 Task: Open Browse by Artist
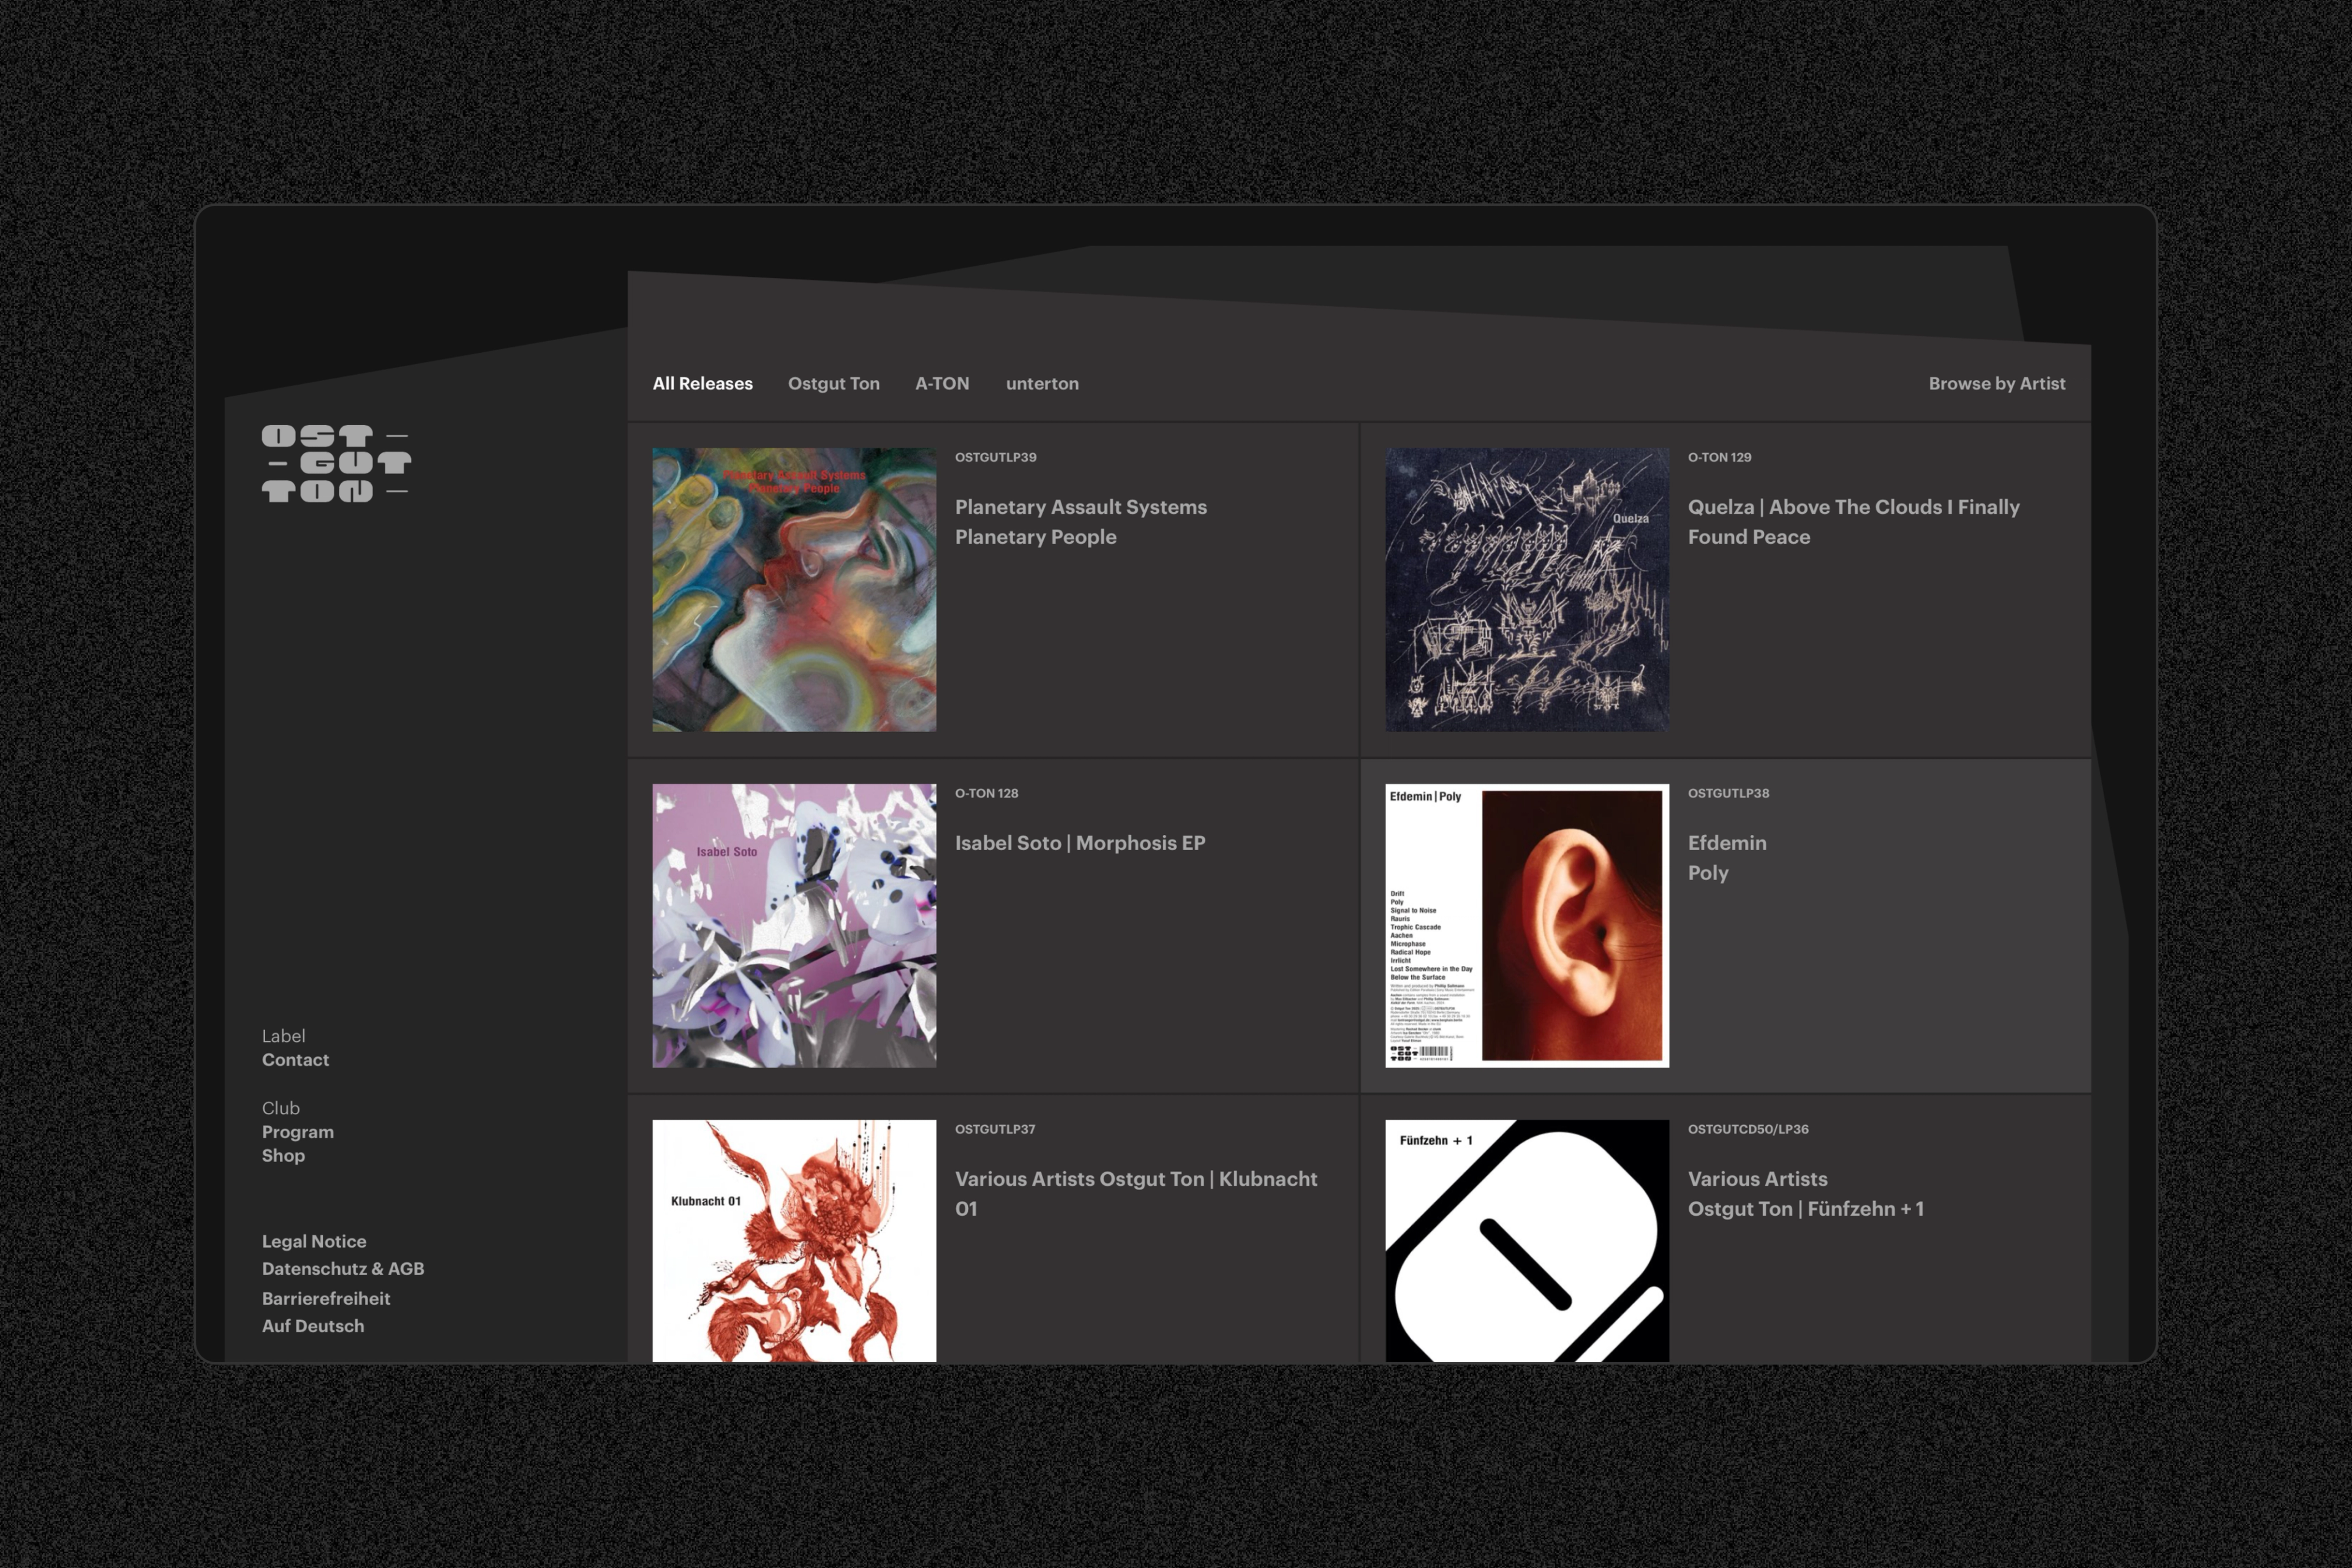pyautogui.click(x=1996, y=383)
